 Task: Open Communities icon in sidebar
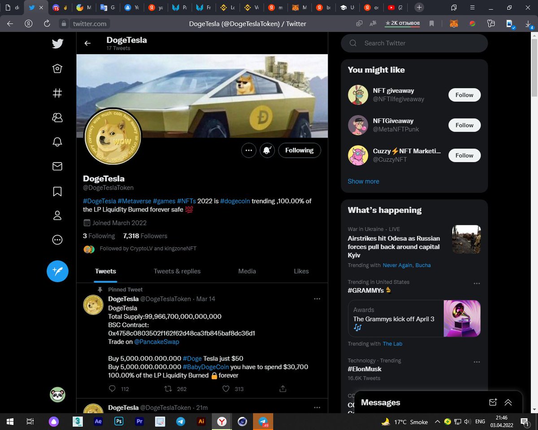[x=57, y=117]
